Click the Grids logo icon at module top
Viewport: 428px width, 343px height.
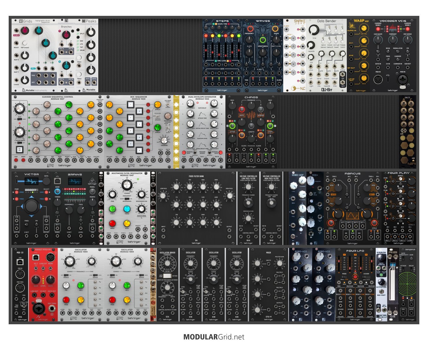click(x=21, y=21)
